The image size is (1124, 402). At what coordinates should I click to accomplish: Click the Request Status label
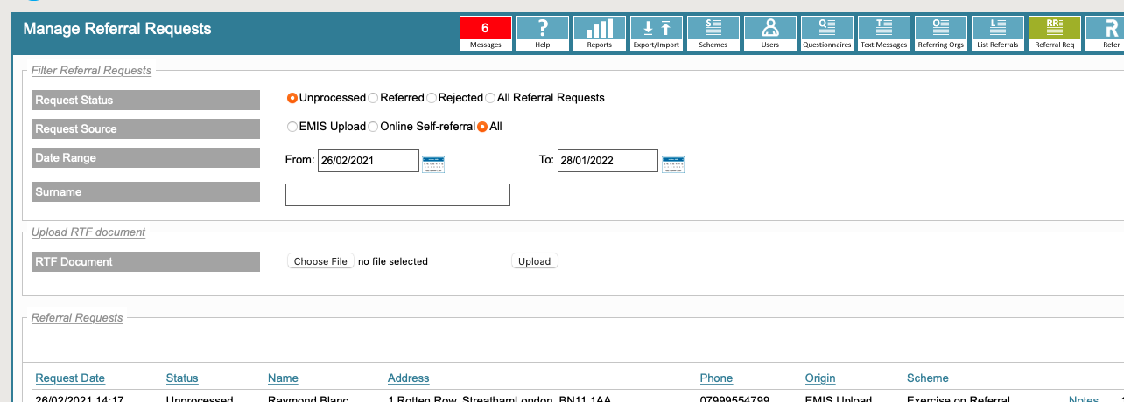pyautogui.click(x=145, y=100)
